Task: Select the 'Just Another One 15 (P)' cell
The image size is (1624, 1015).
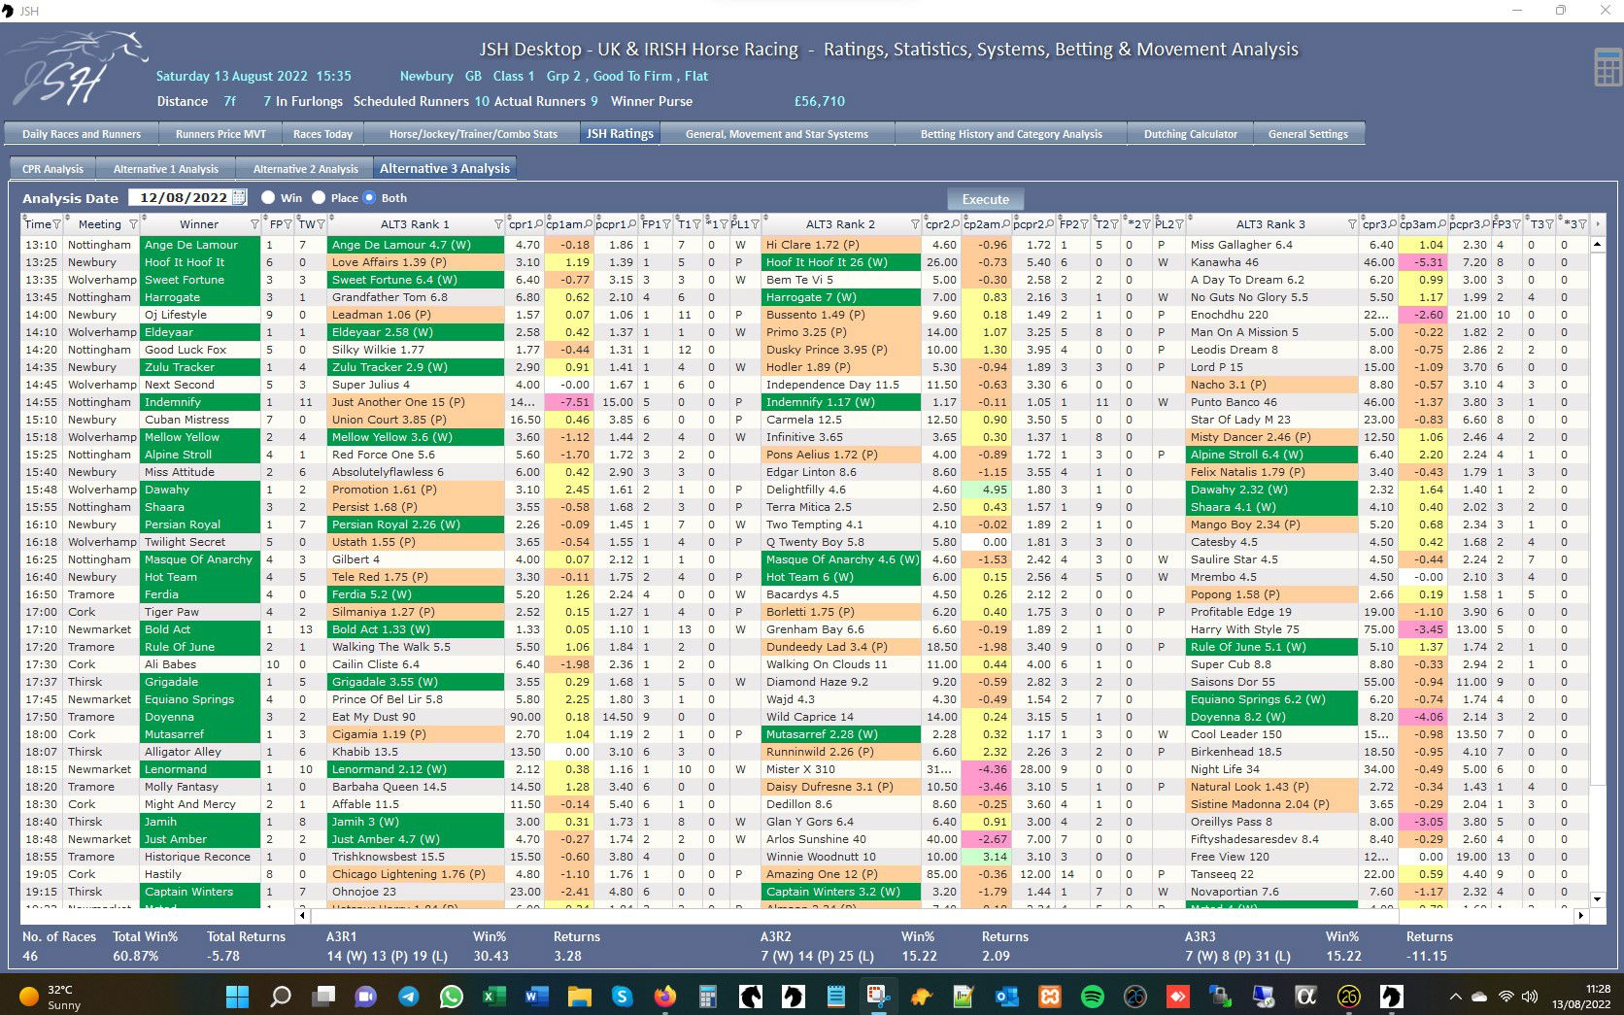Action: point(417,402)
